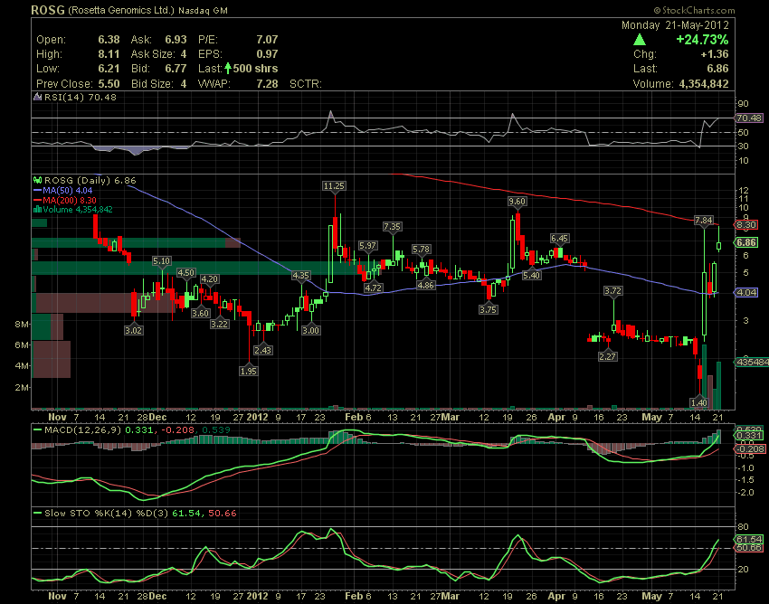Click the MACD(12,26,9) panel label

point(82,430)
